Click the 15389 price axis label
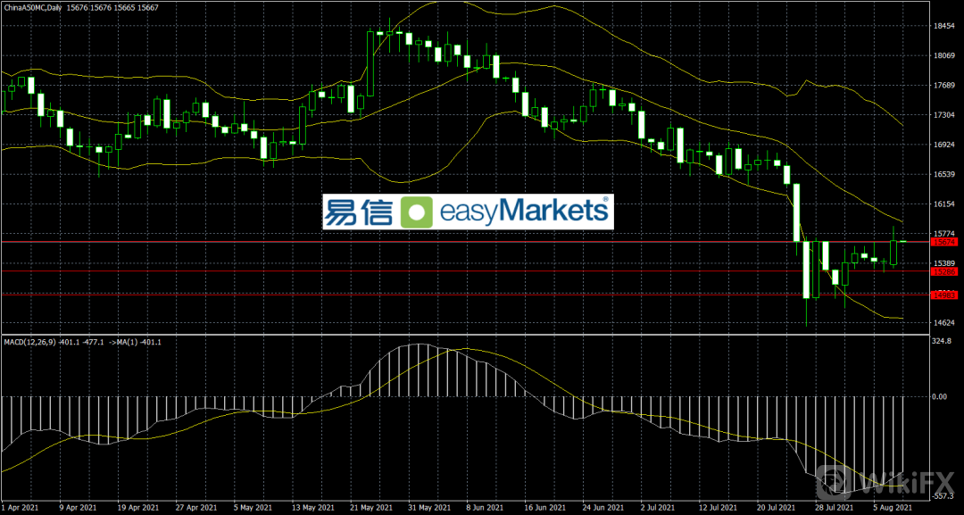The width and height of the screenshot is (964, 515). click(x=943, y=263)
